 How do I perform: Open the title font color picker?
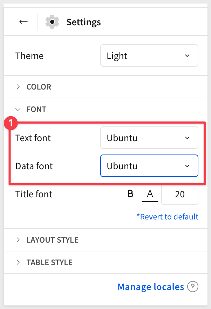point(150,194)
